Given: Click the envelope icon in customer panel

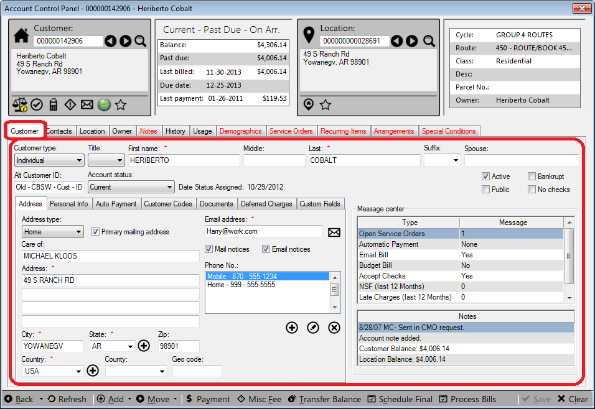Looking at the screenshot, I should coord(87,104).
